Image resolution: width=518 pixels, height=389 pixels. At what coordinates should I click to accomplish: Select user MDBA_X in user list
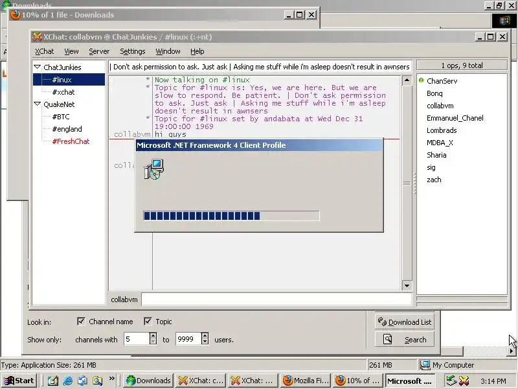point(440,143)
